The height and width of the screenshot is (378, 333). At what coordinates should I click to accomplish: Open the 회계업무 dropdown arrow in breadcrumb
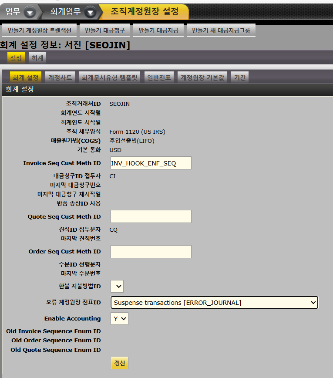91,12
